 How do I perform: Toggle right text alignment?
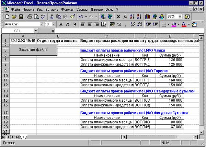pyautogui.click(x=97, y=24)
